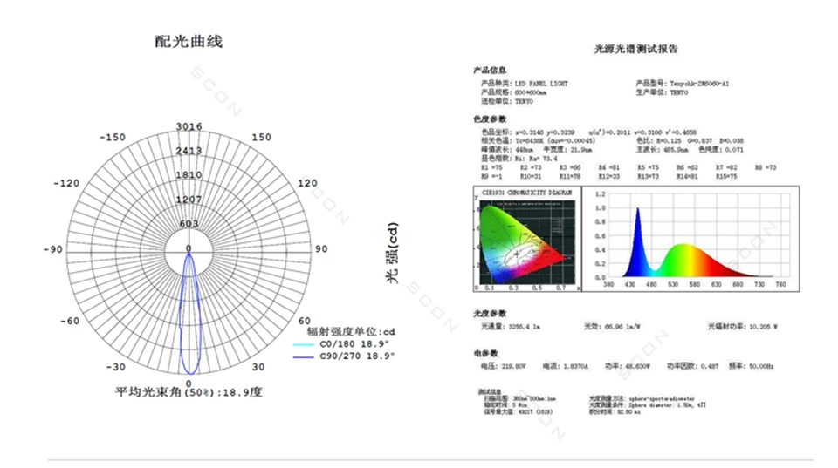Select the 产品种类: LED PANEL LIGHT line
This screenshot has height=468, width=838.
525,84
